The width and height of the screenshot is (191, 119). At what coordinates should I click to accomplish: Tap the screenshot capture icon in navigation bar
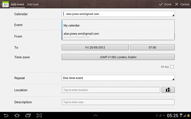(x=39, y=115)
